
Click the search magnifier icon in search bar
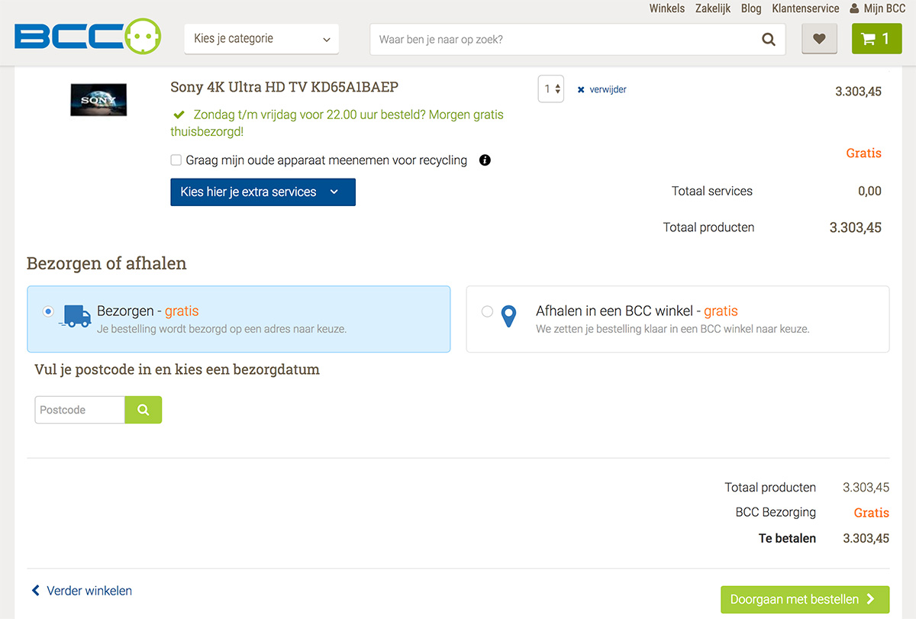[769, 40]
